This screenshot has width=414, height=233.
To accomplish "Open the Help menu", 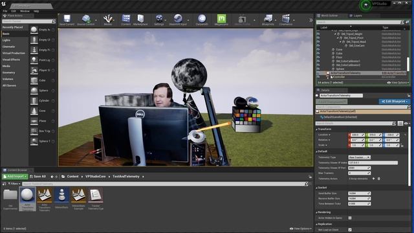I will coord(36,11).
